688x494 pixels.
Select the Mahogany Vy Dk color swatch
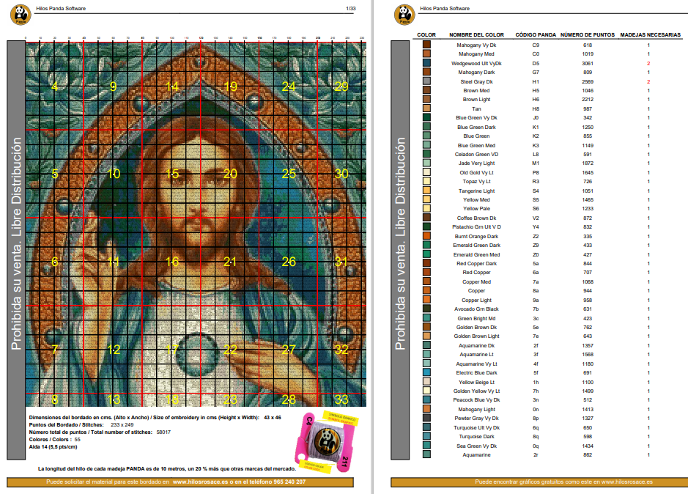426,45
